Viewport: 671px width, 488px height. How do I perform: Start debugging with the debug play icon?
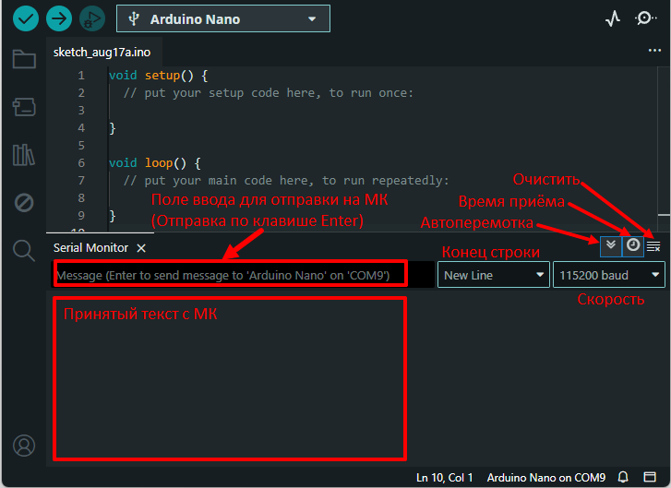[92, 18]
